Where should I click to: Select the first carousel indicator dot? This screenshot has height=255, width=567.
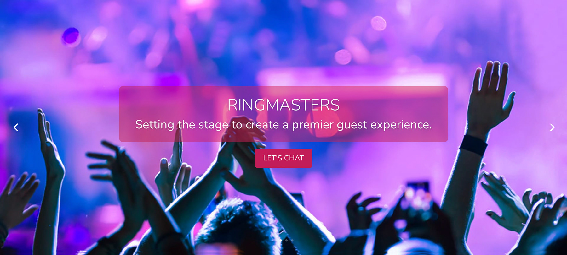(281, 240)
